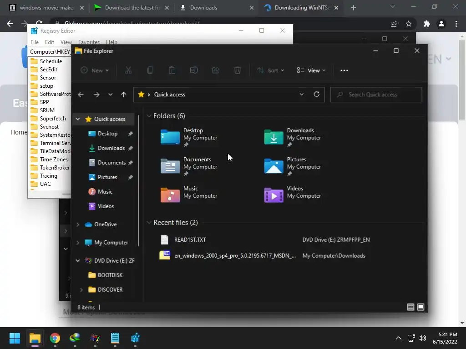Open a new Chrome tab

click(353, 8)
